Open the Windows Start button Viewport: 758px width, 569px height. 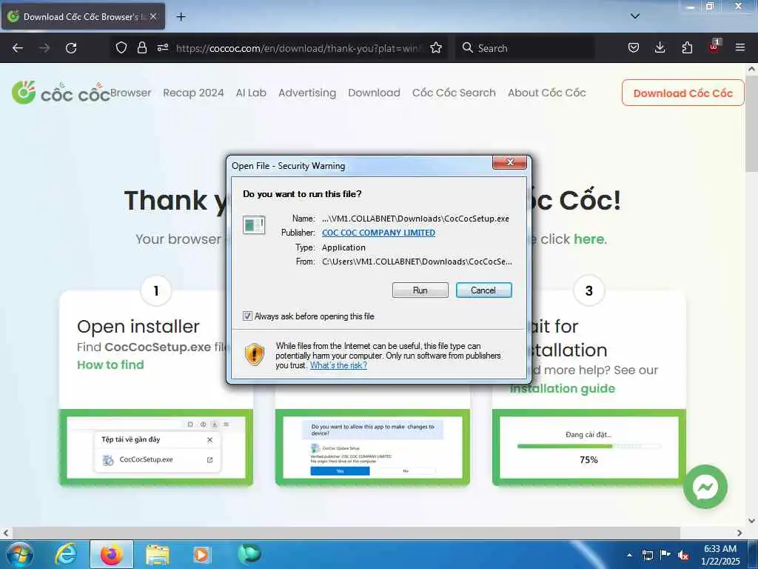pyautogui.click(x=20, y=554)
